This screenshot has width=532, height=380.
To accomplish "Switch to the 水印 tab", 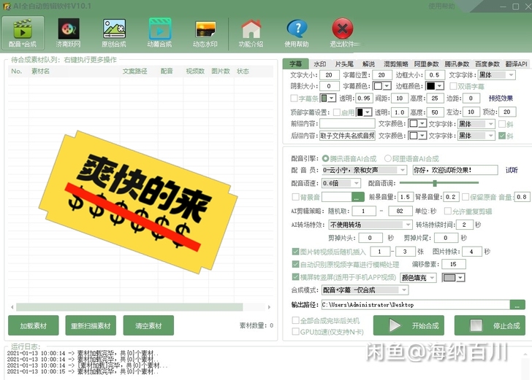I will click(x=319, y=64).
